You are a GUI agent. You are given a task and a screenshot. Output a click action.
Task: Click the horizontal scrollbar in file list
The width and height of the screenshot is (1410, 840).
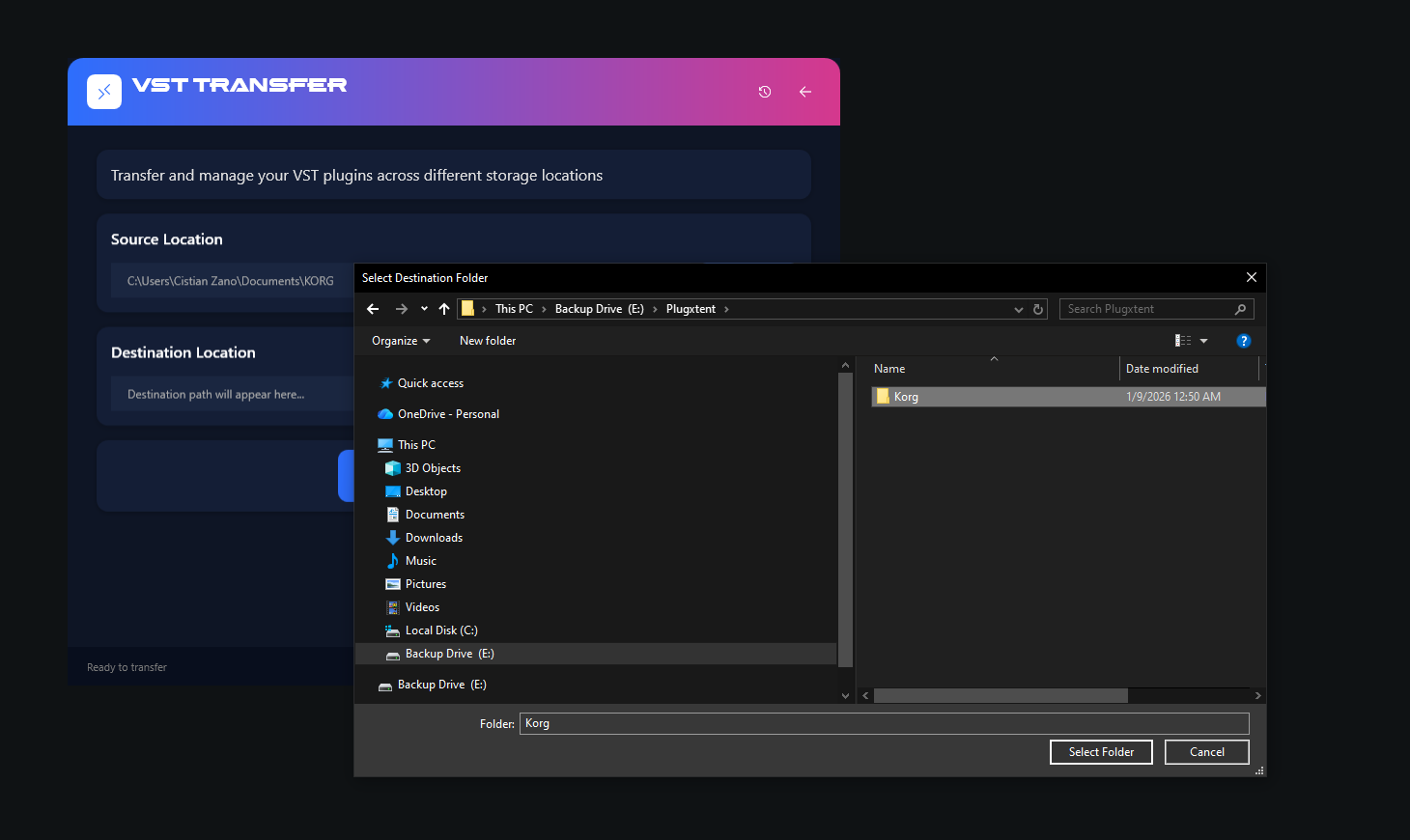[x=1001, y=696]
